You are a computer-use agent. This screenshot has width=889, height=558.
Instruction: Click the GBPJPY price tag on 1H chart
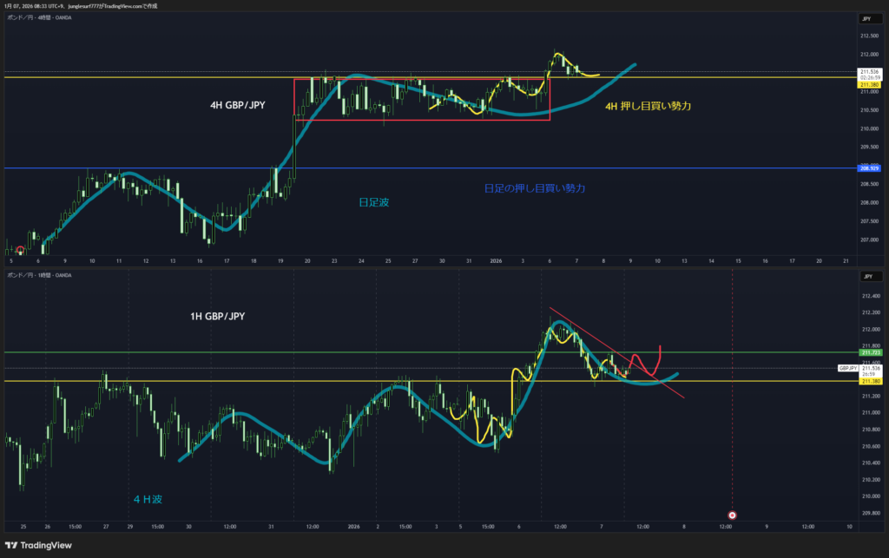(x=848, y=369)
